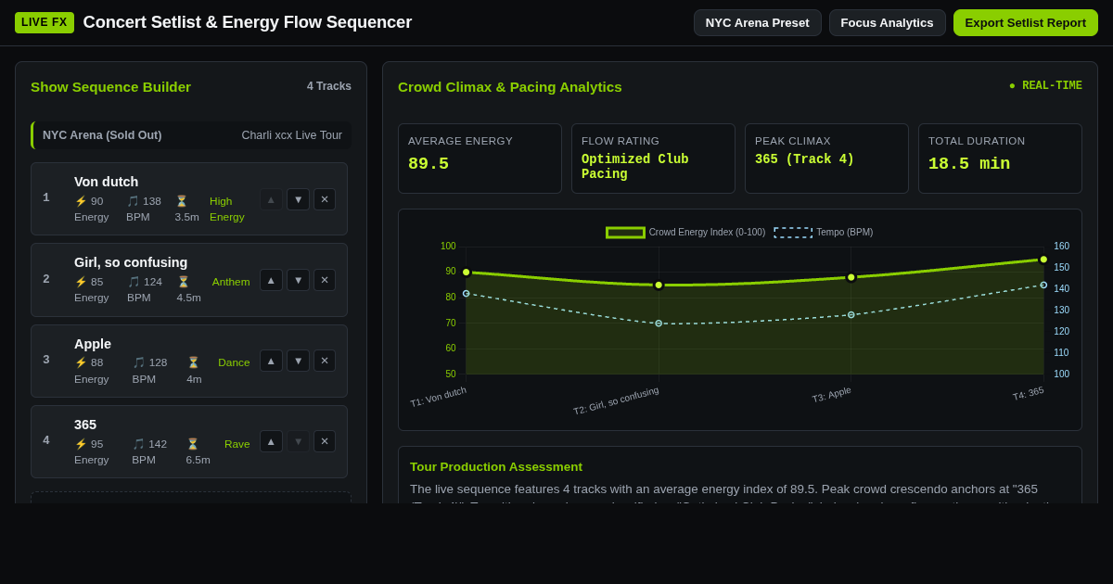Move Von dutch track up

coord(271,199)
